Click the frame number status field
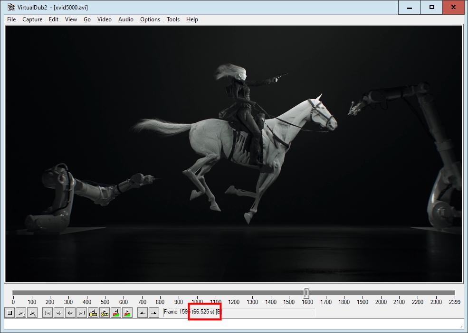 [x=239, y=312]
